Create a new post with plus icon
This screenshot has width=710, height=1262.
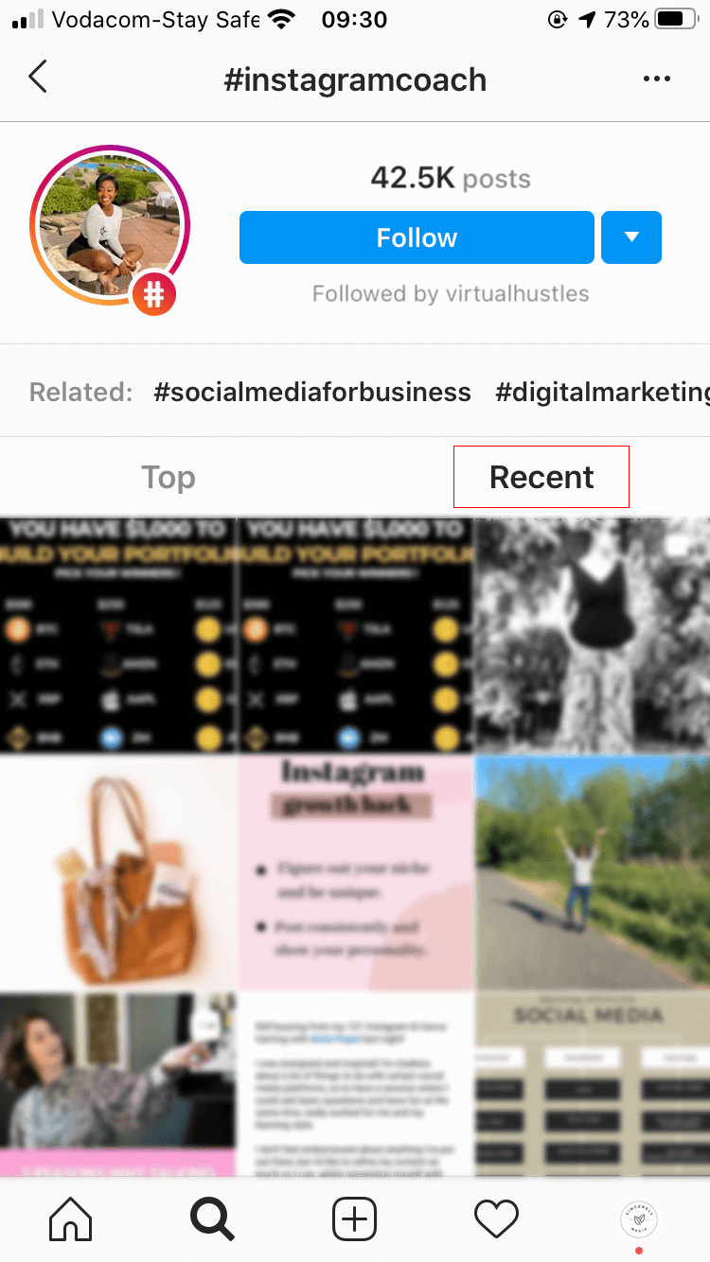click(355, 1218)
